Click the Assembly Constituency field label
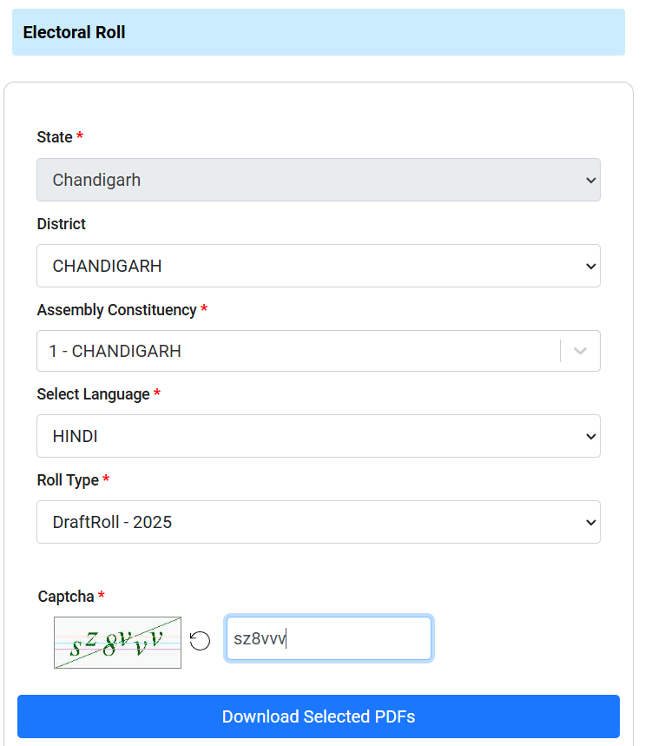This screenshot has width=645, height=746. [116, 310]
